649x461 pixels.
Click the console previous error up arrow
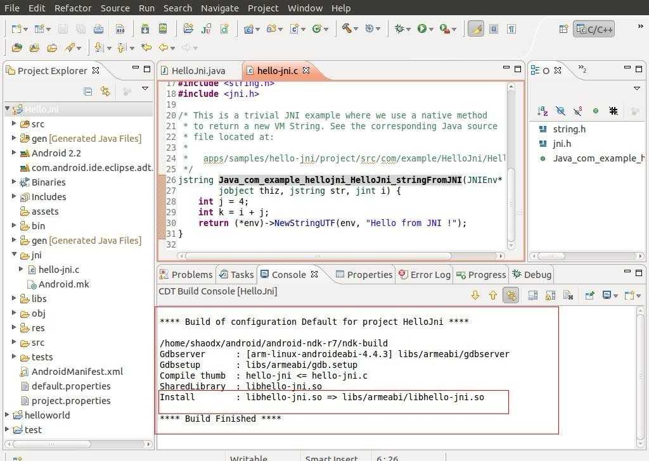click(x=493, y=295)
